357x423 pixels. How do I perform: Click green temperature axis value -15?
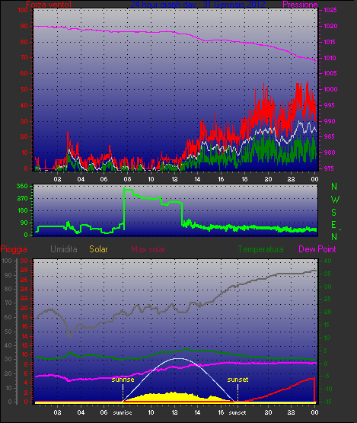point(327,402)
